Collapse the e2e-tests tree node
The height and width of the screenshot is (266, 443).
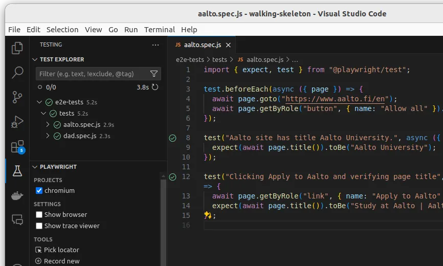tap(40, 102)
